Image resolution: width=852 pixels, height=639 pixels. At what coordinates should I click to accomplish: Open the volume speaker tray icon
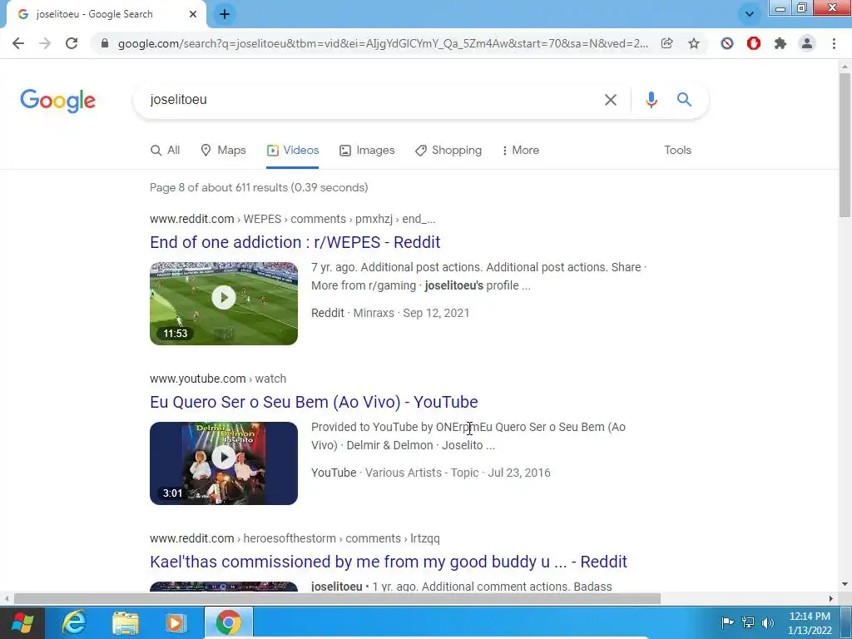(x=768, y=622)
